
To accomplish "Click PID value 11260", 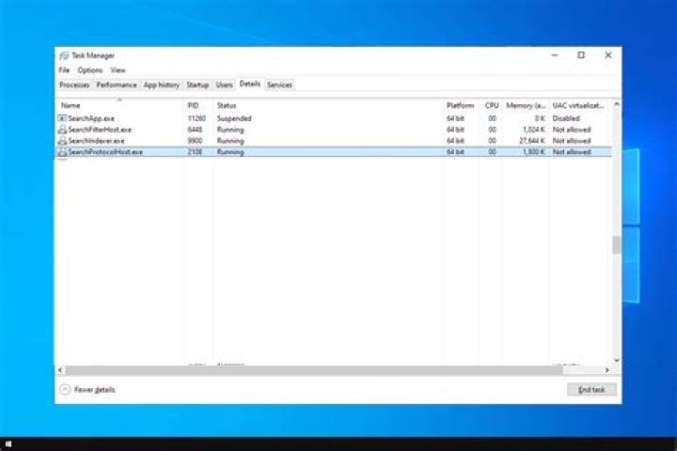I will click(x=197, y=118).
